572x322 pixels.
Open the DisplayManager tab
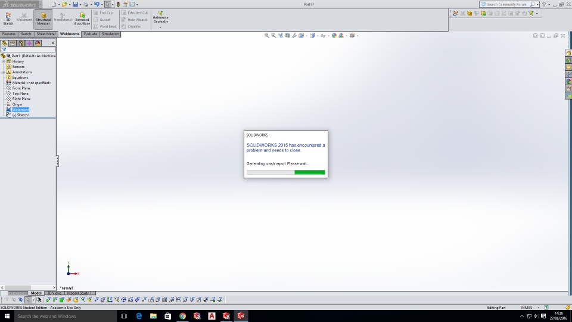38,43
